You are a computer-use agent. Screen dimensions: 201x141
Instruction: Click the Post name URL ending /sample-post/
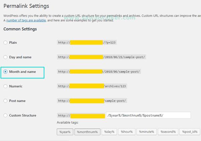coord(92,101)
